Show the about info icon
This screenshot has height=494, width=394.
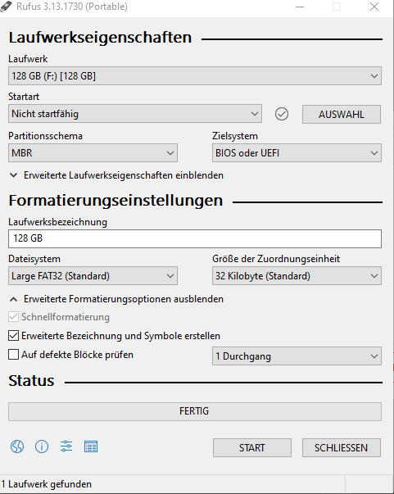pos(42,446)
